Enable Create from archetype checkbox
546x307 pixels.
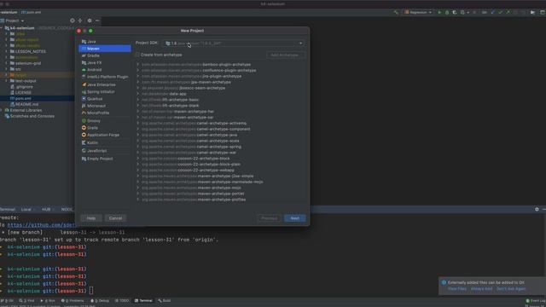tap(137, 55)
